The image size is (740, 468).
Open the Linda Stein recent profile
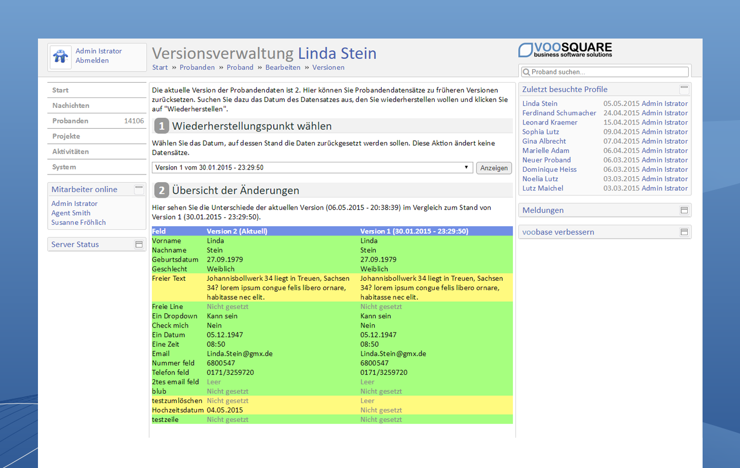point(540,104)
